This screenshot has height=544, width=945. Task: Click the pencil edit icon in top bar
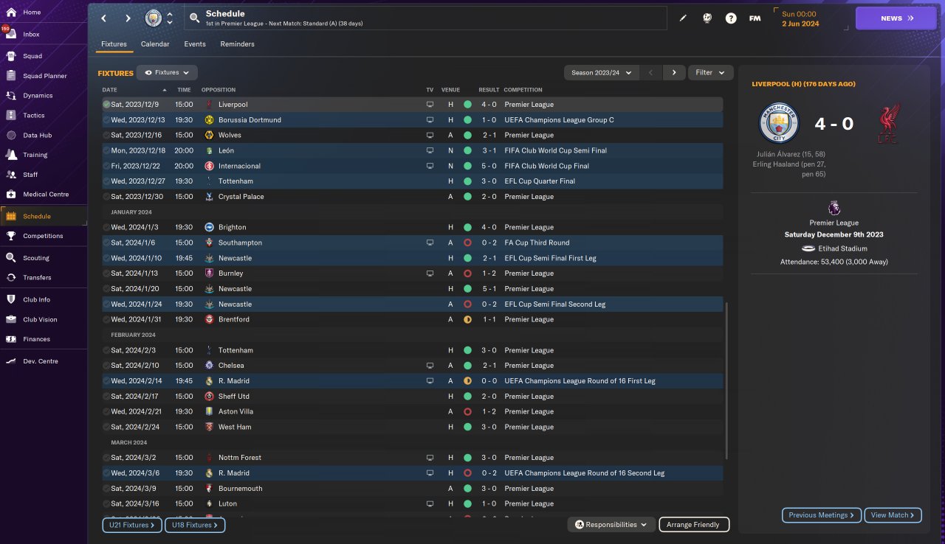click(x=683, y=18)
